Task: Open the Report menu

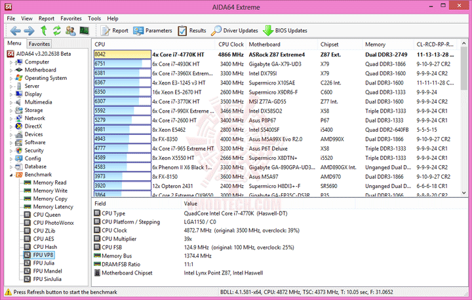Action: click(47, 18)
